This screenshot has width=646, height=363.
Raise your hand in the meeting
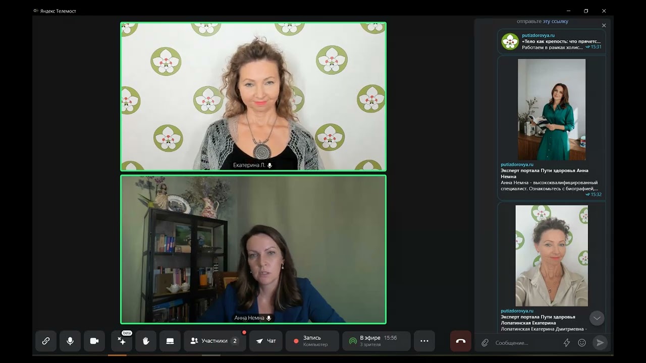click(x=146, y=341)
